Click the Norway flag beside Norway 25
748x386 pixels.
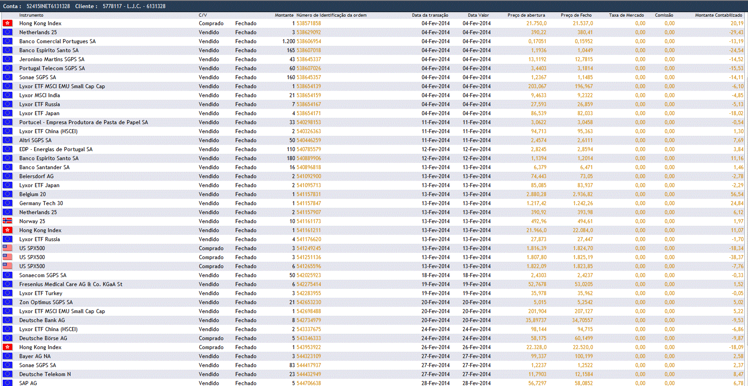tap(7, 221)
